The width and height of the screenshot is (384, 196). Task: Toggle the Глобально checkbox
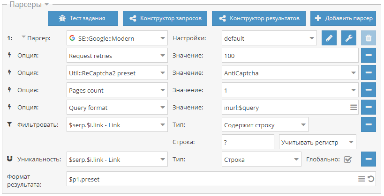tap(348, 160)
